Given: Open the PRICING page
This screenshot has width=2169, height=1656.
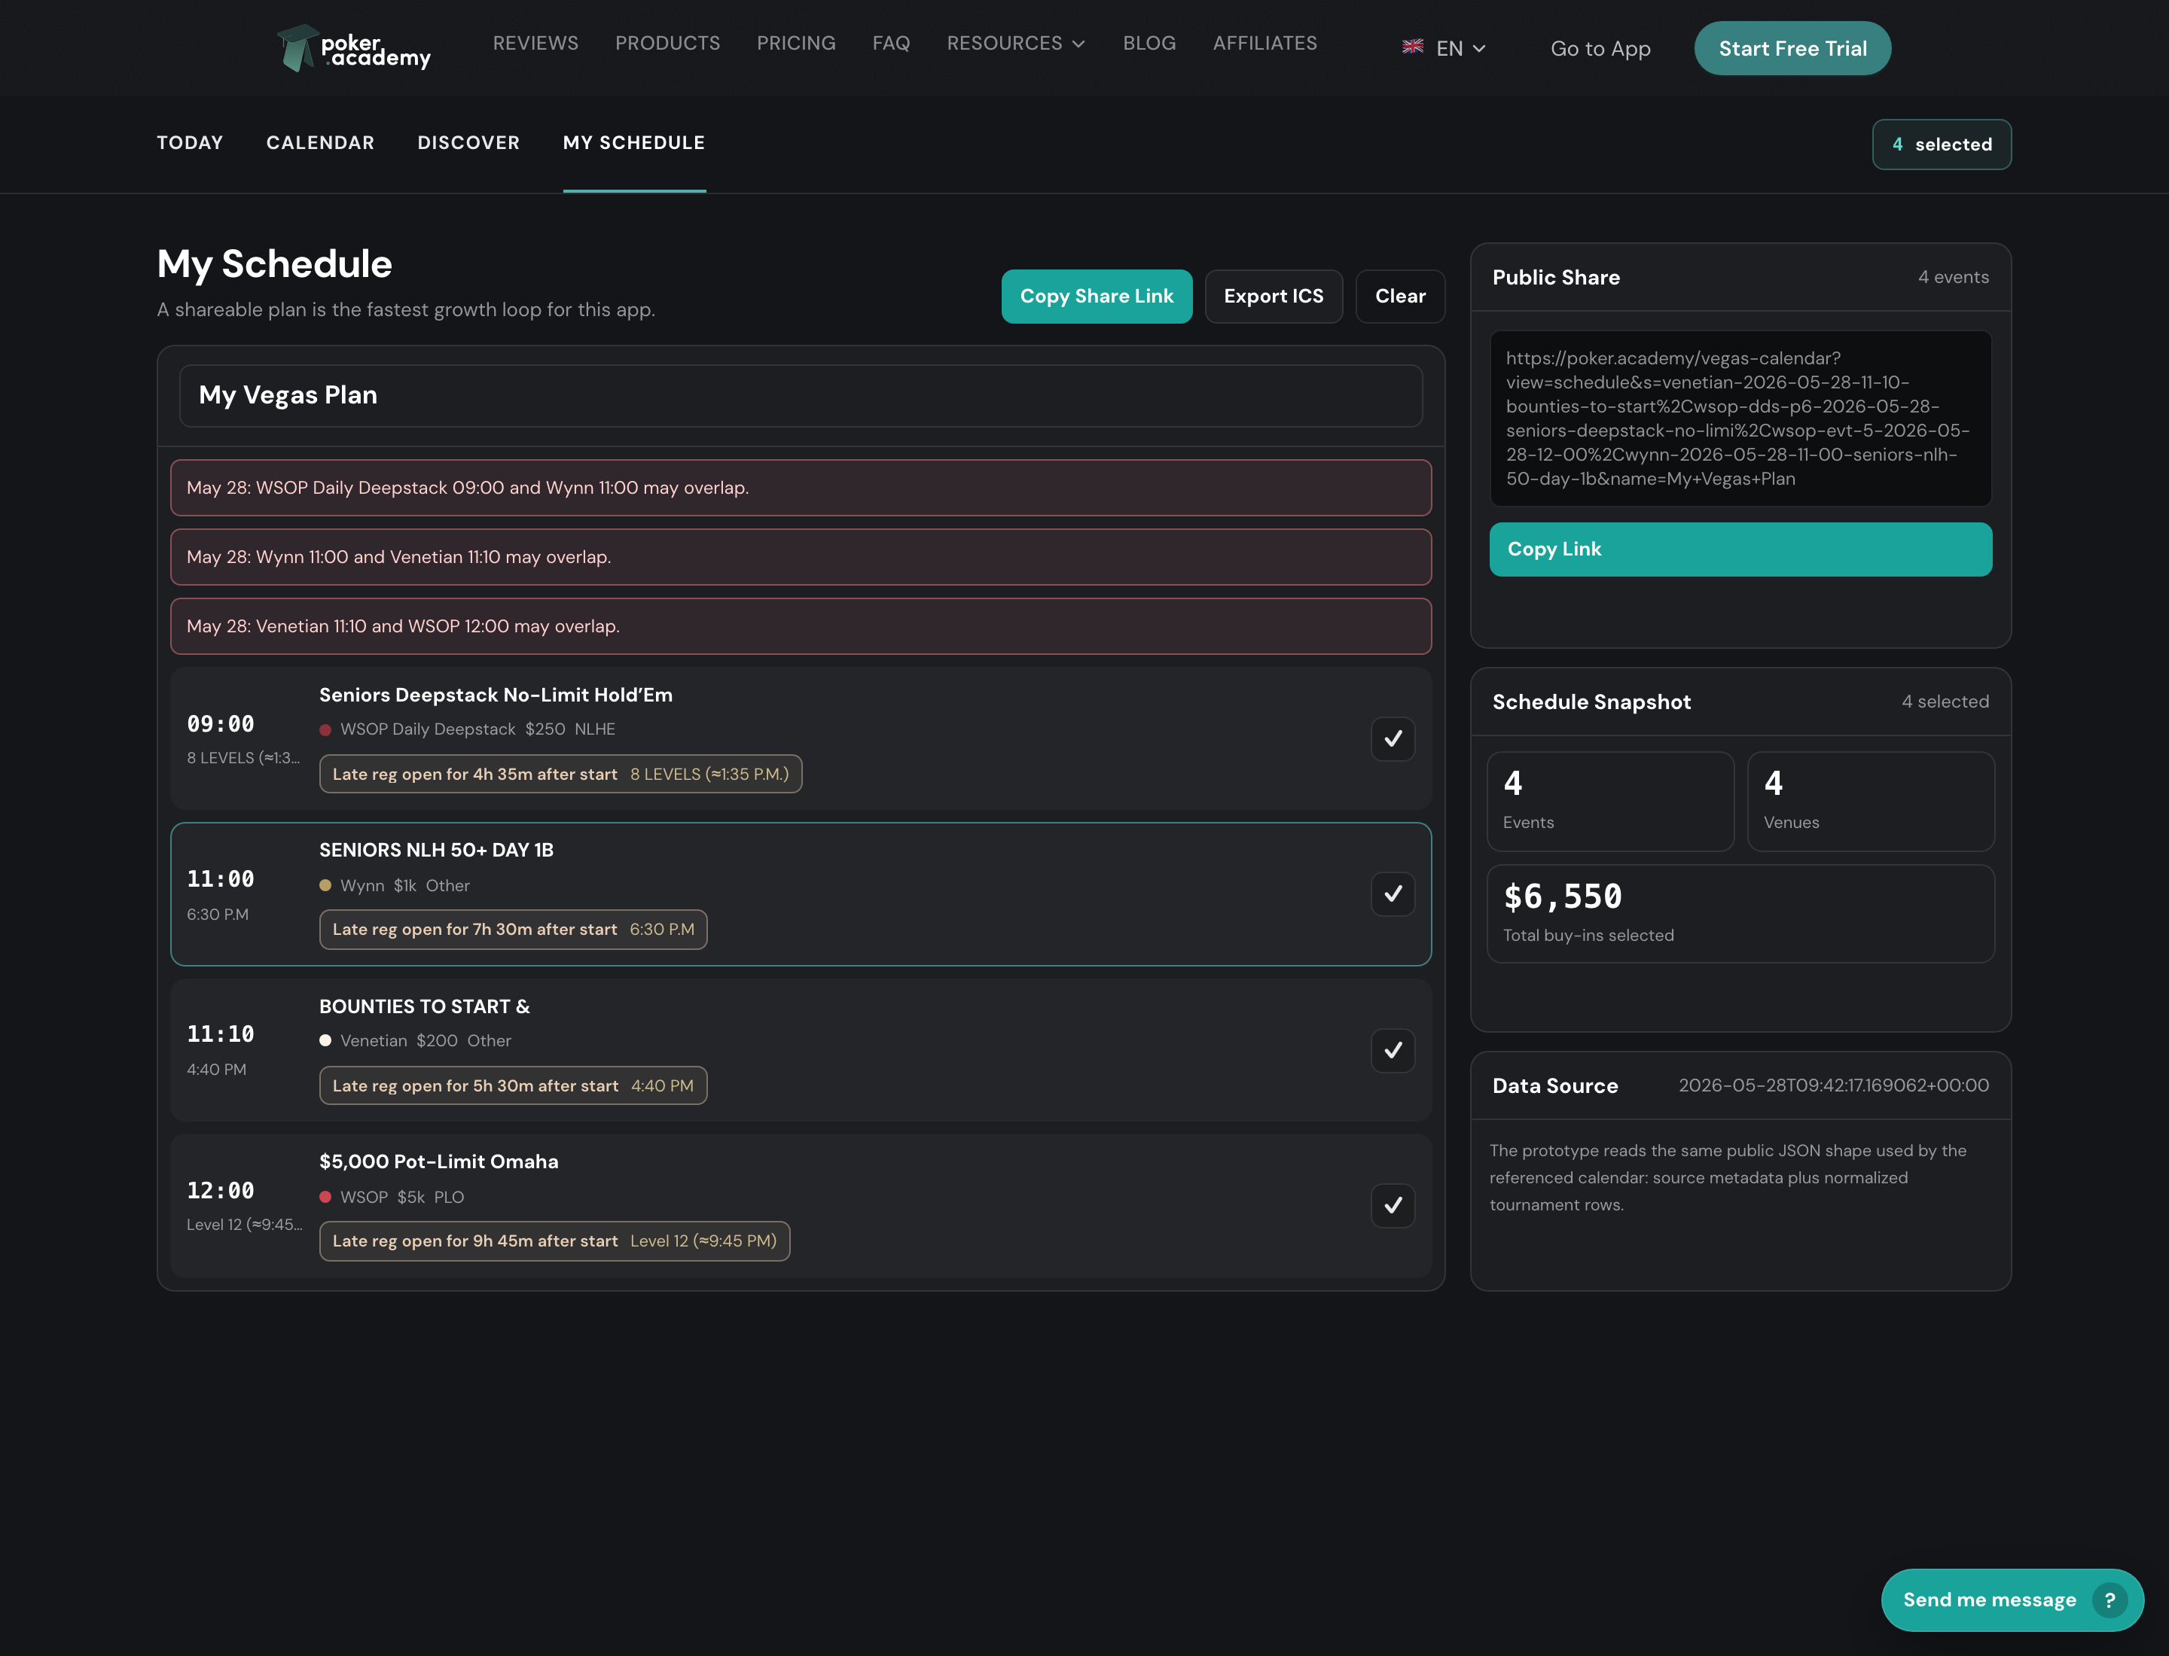Looking at the screenshot, I should click(796, 44).
